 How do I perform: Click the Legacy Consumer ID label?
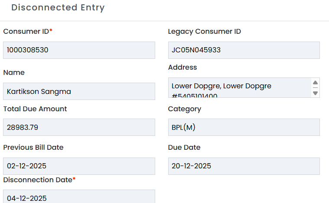(204, 31)
